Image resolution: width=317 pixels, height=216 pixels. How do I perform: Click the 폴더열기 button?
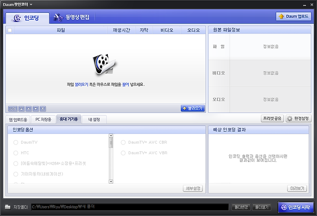(262, 207)
